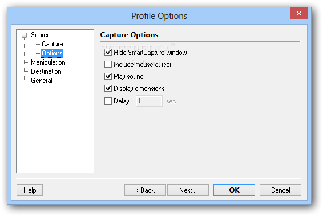Open the Capture tree item

[53, 44]
